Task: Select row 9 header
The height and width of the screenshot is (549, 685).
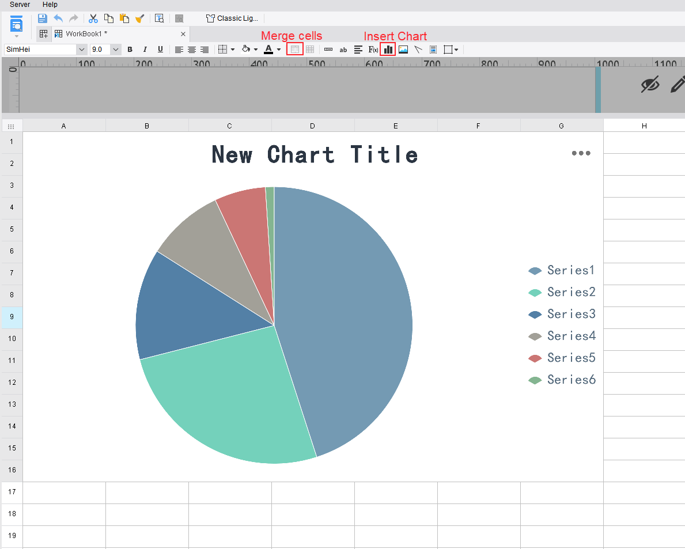Action: coord(12,317)
